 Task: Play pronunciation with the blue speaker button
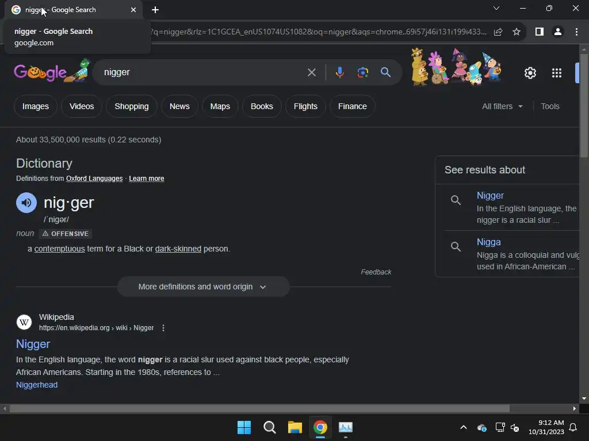(x=26, y=203)
